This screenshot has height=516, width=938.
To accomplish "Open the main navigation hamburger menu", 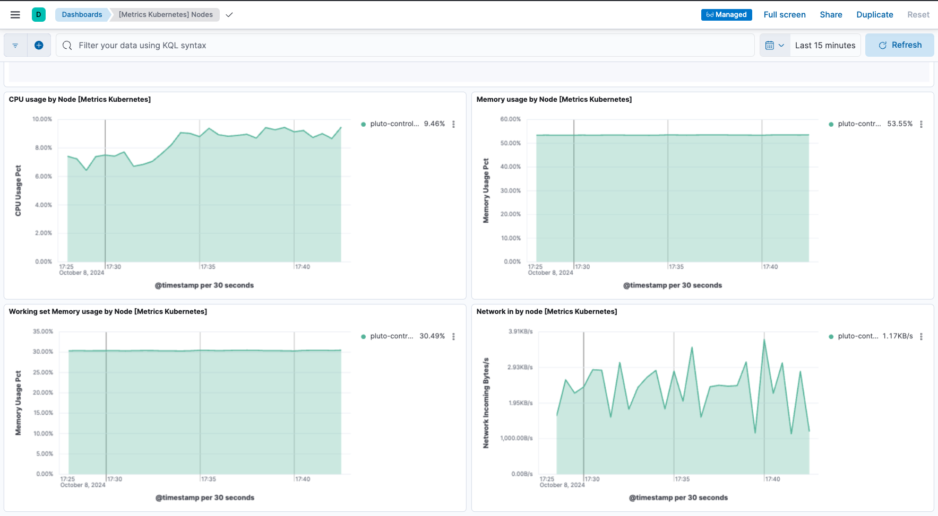I will pos(15,14).
